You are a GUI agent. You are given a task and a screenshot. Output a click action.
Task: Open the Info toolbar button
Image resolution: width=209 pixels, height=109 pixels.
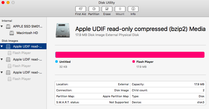133,9
